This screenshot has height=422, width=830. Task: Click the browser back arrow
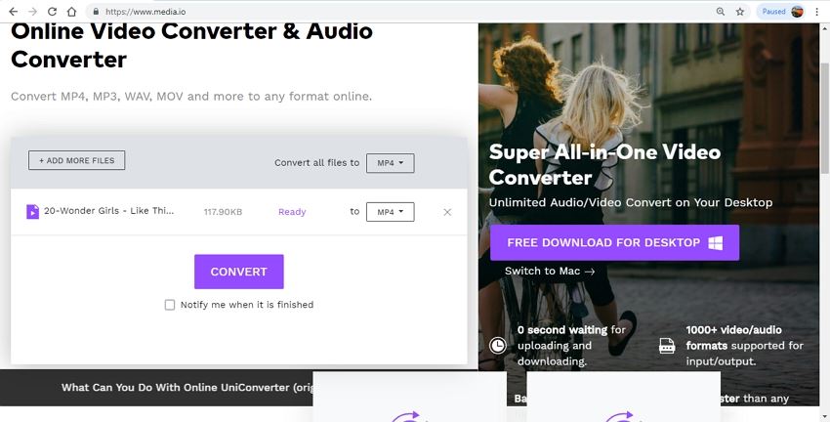[x=12, y=11]
